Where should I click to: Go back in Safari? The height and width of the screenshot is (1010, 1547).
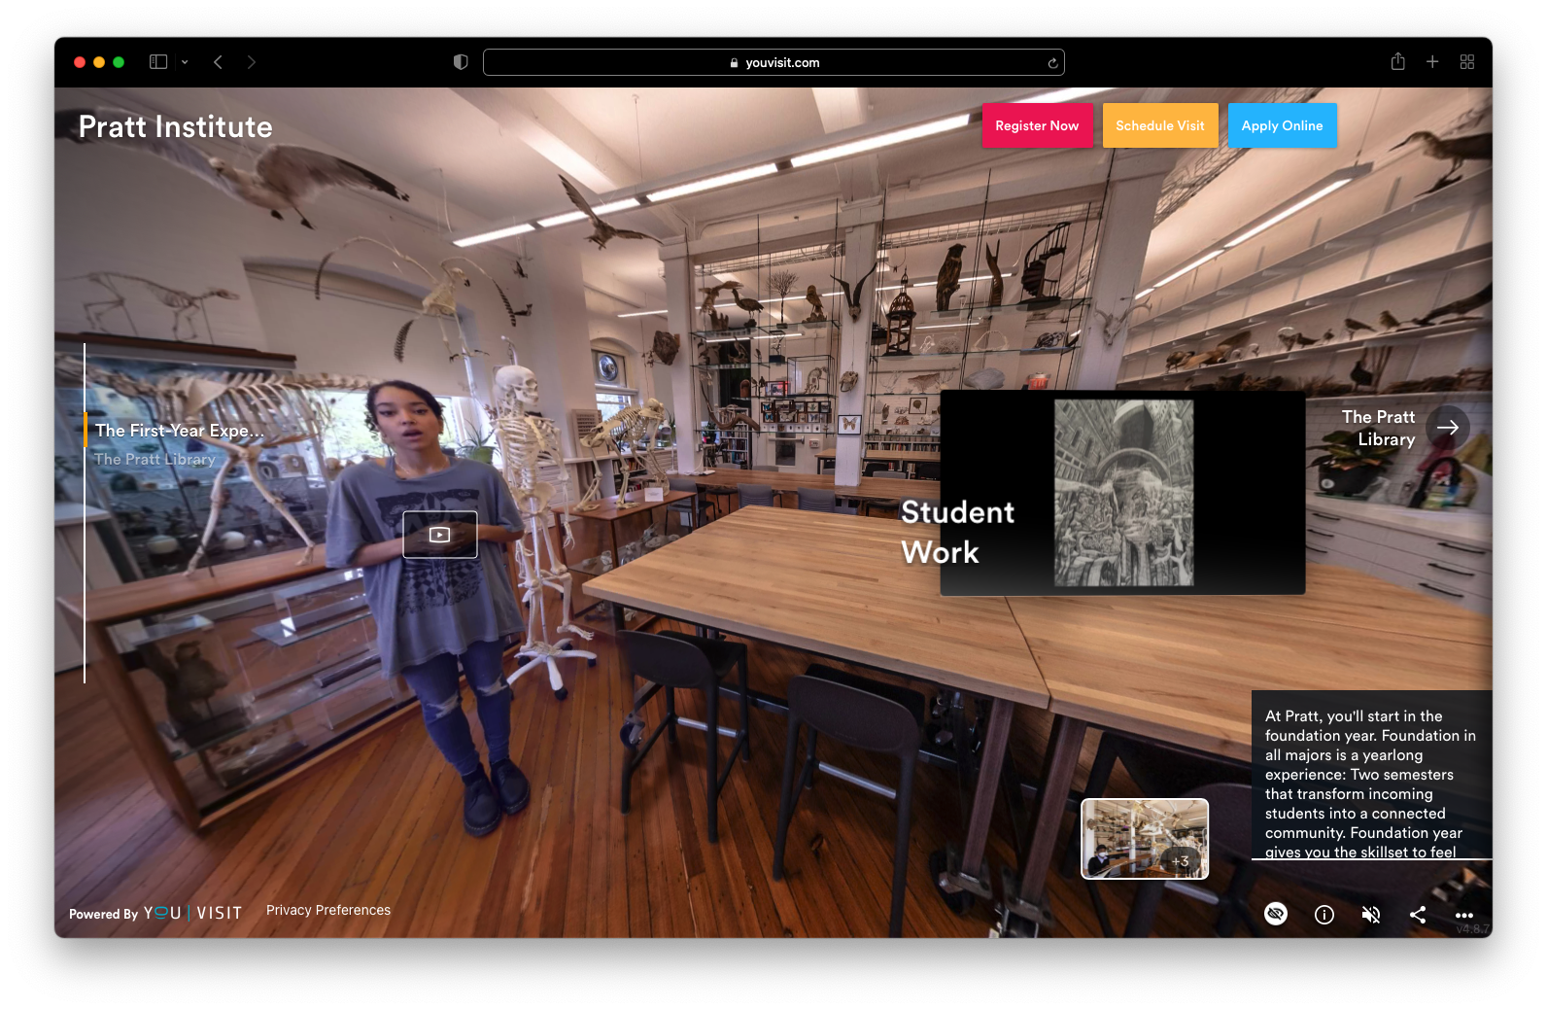(x=219, y=62)
